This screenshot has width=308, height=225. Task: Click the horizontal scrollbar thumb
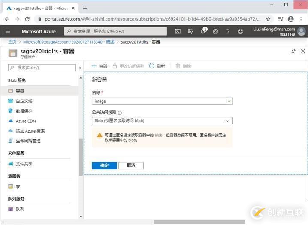pos(199,222)
